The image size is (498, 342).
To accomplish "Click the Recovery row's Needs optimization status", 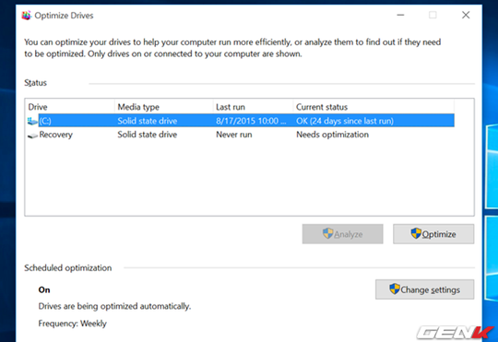I will (x=332, y=135).
